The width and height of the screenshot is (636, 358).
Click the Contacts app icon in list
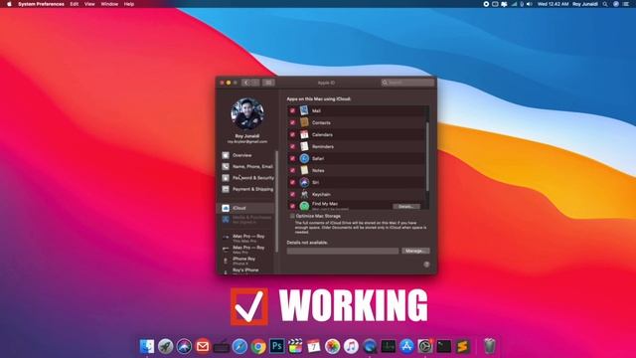[304, 122]
